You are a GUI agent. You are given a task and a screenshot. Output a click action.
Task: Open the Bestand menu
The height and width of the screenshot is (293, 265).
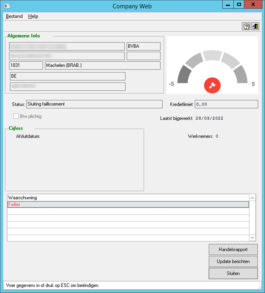click(14, 16)
